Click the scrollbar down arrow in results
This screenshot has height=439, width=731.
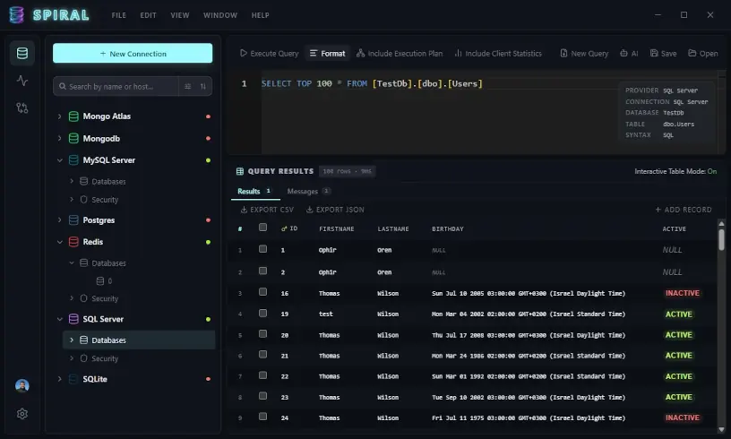(x=721, y=430)
